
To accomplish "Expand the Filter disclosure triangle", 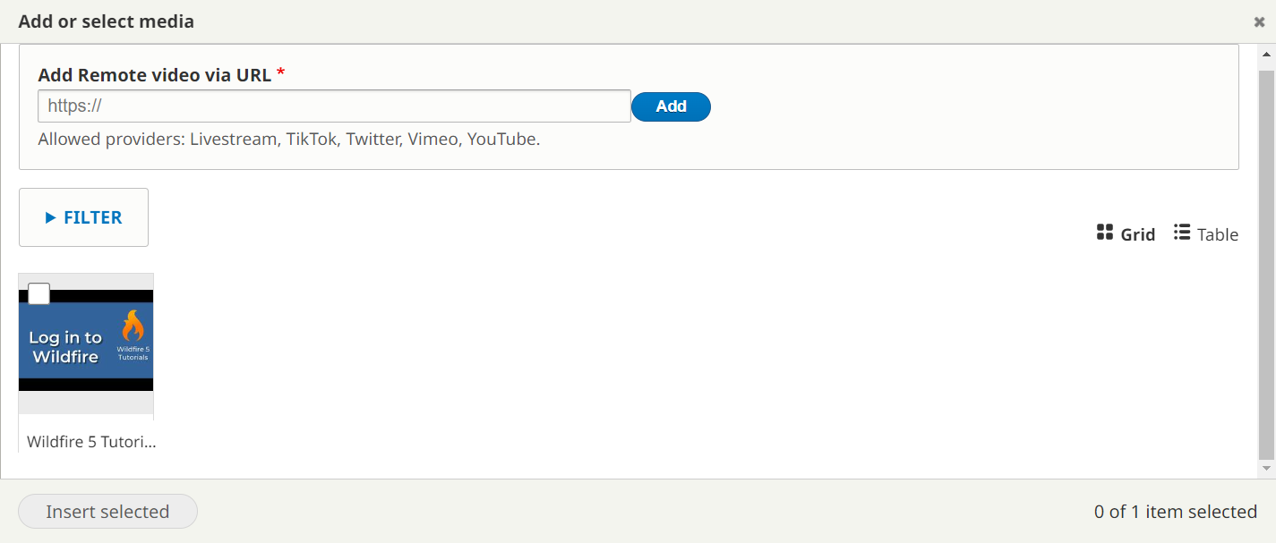I will point(51,217).
